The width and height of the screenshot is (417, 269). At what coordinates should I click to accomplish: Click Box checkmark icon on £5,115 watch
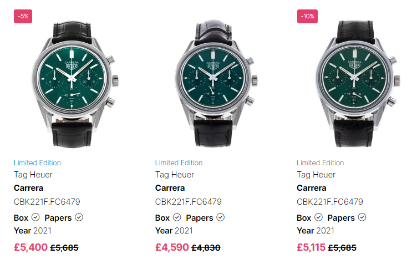(x=318, y=217)
